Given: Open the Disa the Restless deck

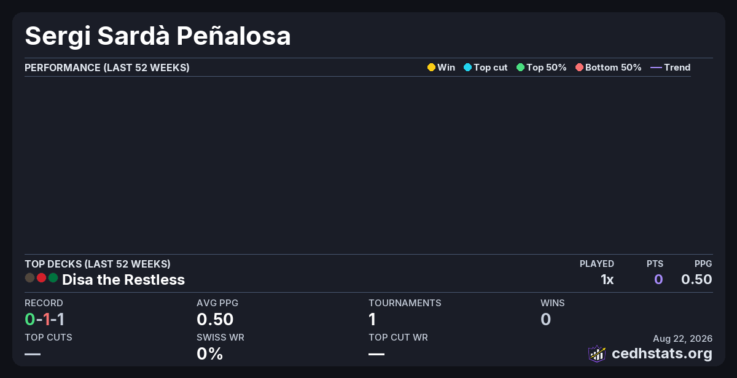Looking at the screenshot, I should coord(123,280).
